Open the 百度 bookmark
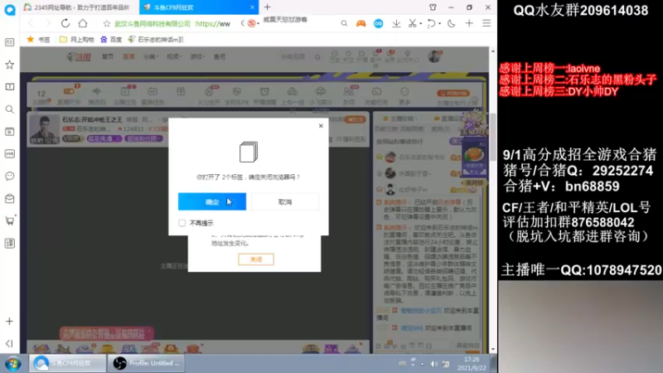This screenshot has height=373, width=663. point(111,39)
